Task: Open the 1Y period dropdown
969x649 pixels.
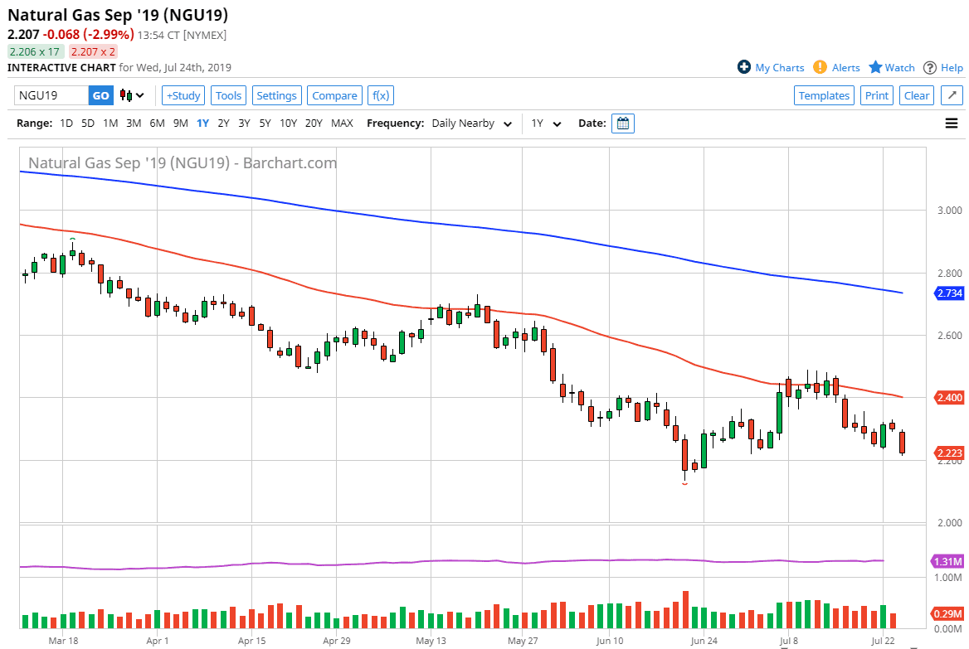Action: click(546, 124)
